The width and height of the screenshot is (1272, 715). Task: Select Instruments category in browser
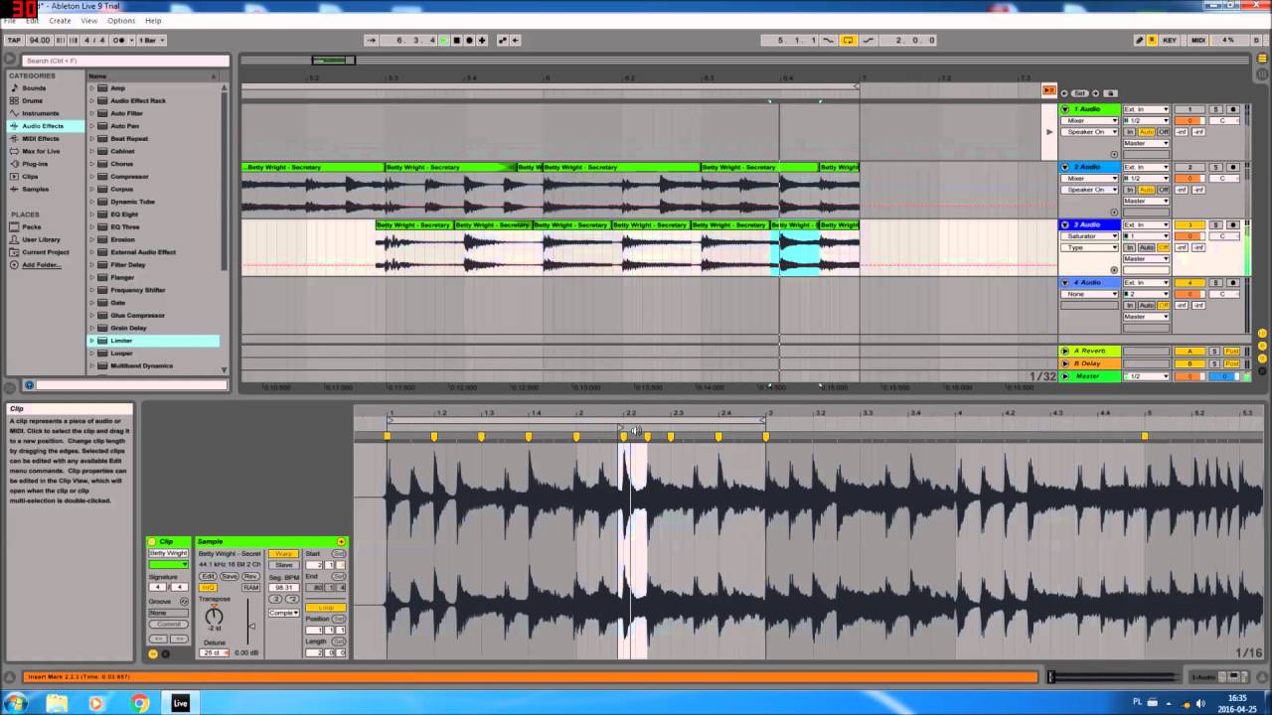41,113
